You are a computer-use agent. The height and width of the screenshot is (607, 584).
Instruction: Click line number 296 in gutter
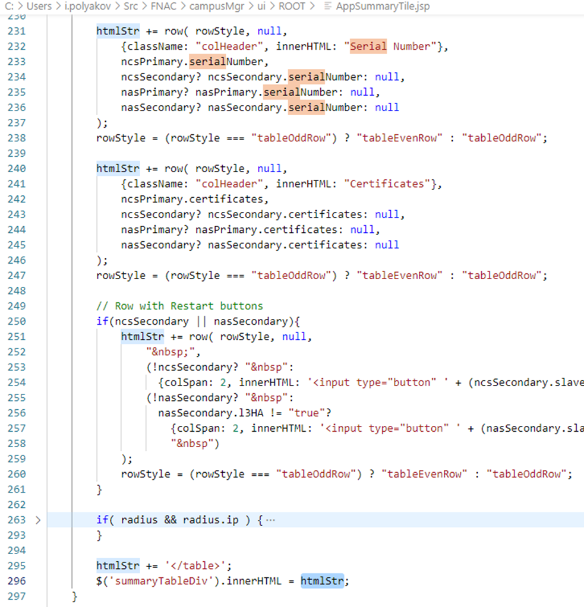[17, 581]
